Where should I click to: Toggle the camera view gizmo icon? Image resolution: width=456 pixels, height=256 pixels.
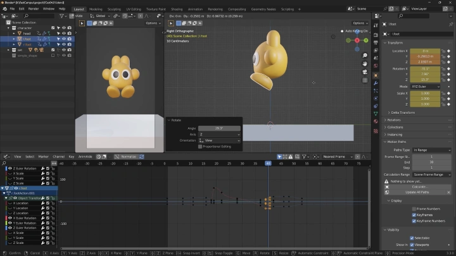[x=365, y=72]
